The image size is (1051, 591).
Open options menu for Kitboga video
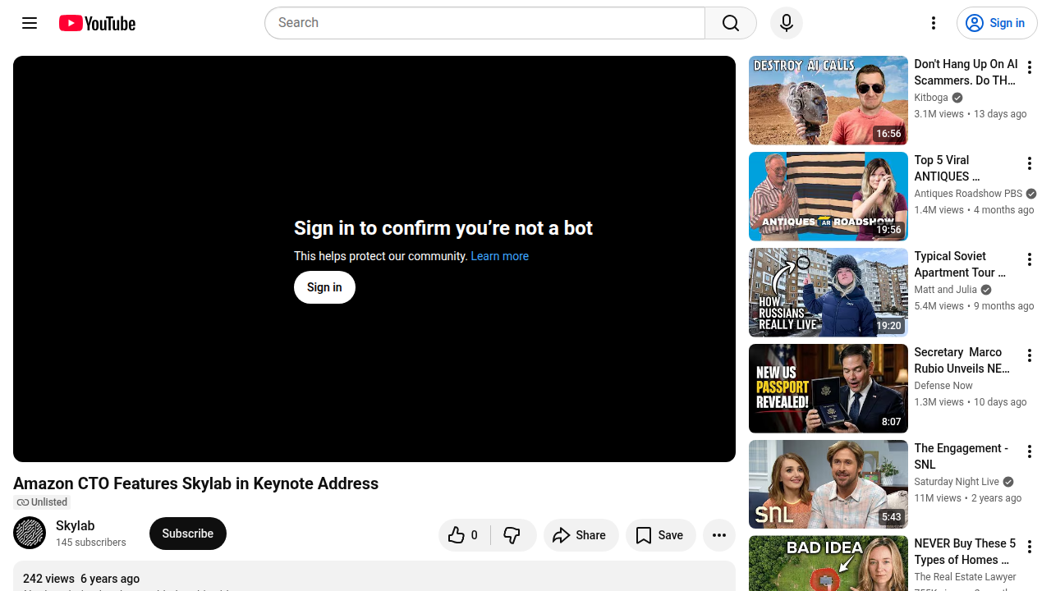1029,67
